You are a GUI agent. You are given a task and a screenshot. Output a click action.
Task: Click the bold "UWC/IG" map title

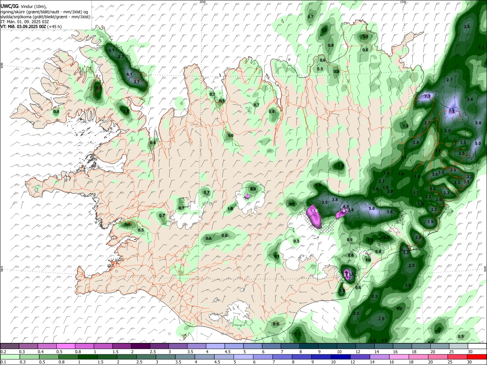(x=9, y=6)
